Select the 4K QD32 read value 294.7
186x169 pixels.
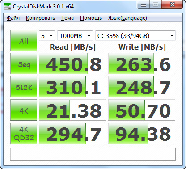pos(72,133)
